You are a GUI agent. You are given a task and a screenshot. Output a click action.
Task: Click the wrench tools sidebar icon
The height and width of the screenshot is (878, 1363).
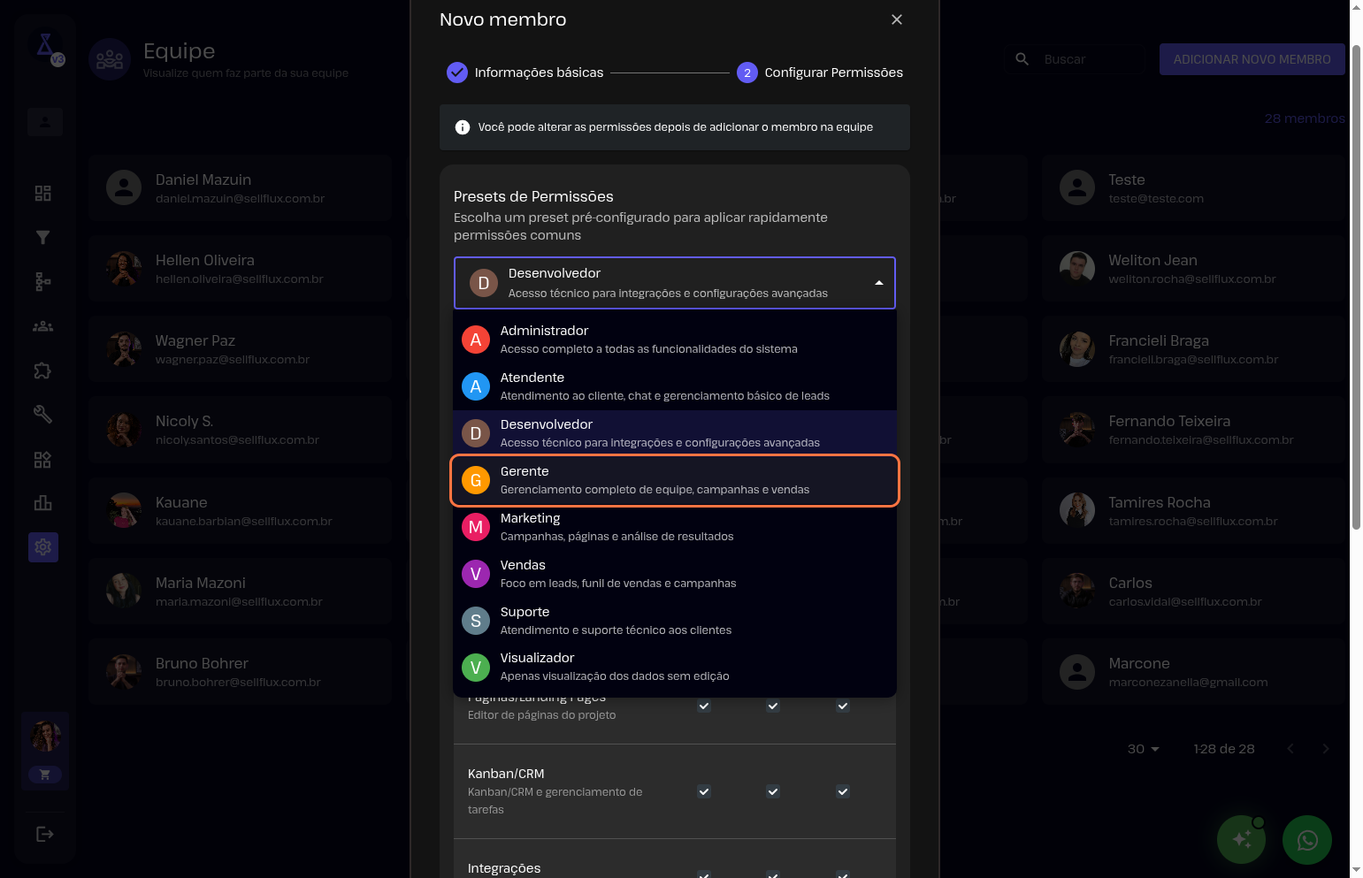[42, 414]
